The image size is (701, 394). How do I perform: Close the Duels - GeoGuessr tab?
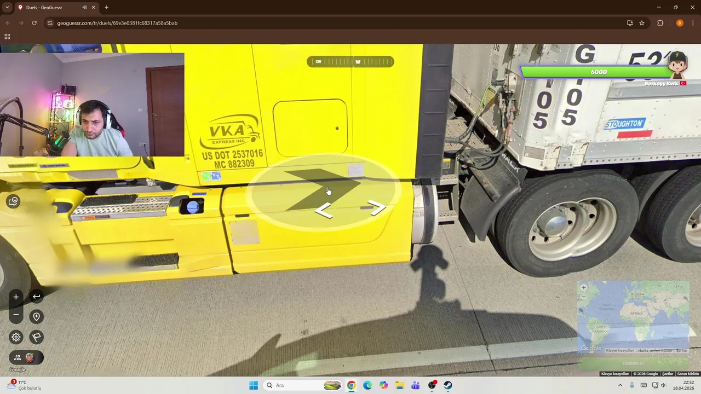click(x=93, y=7)
